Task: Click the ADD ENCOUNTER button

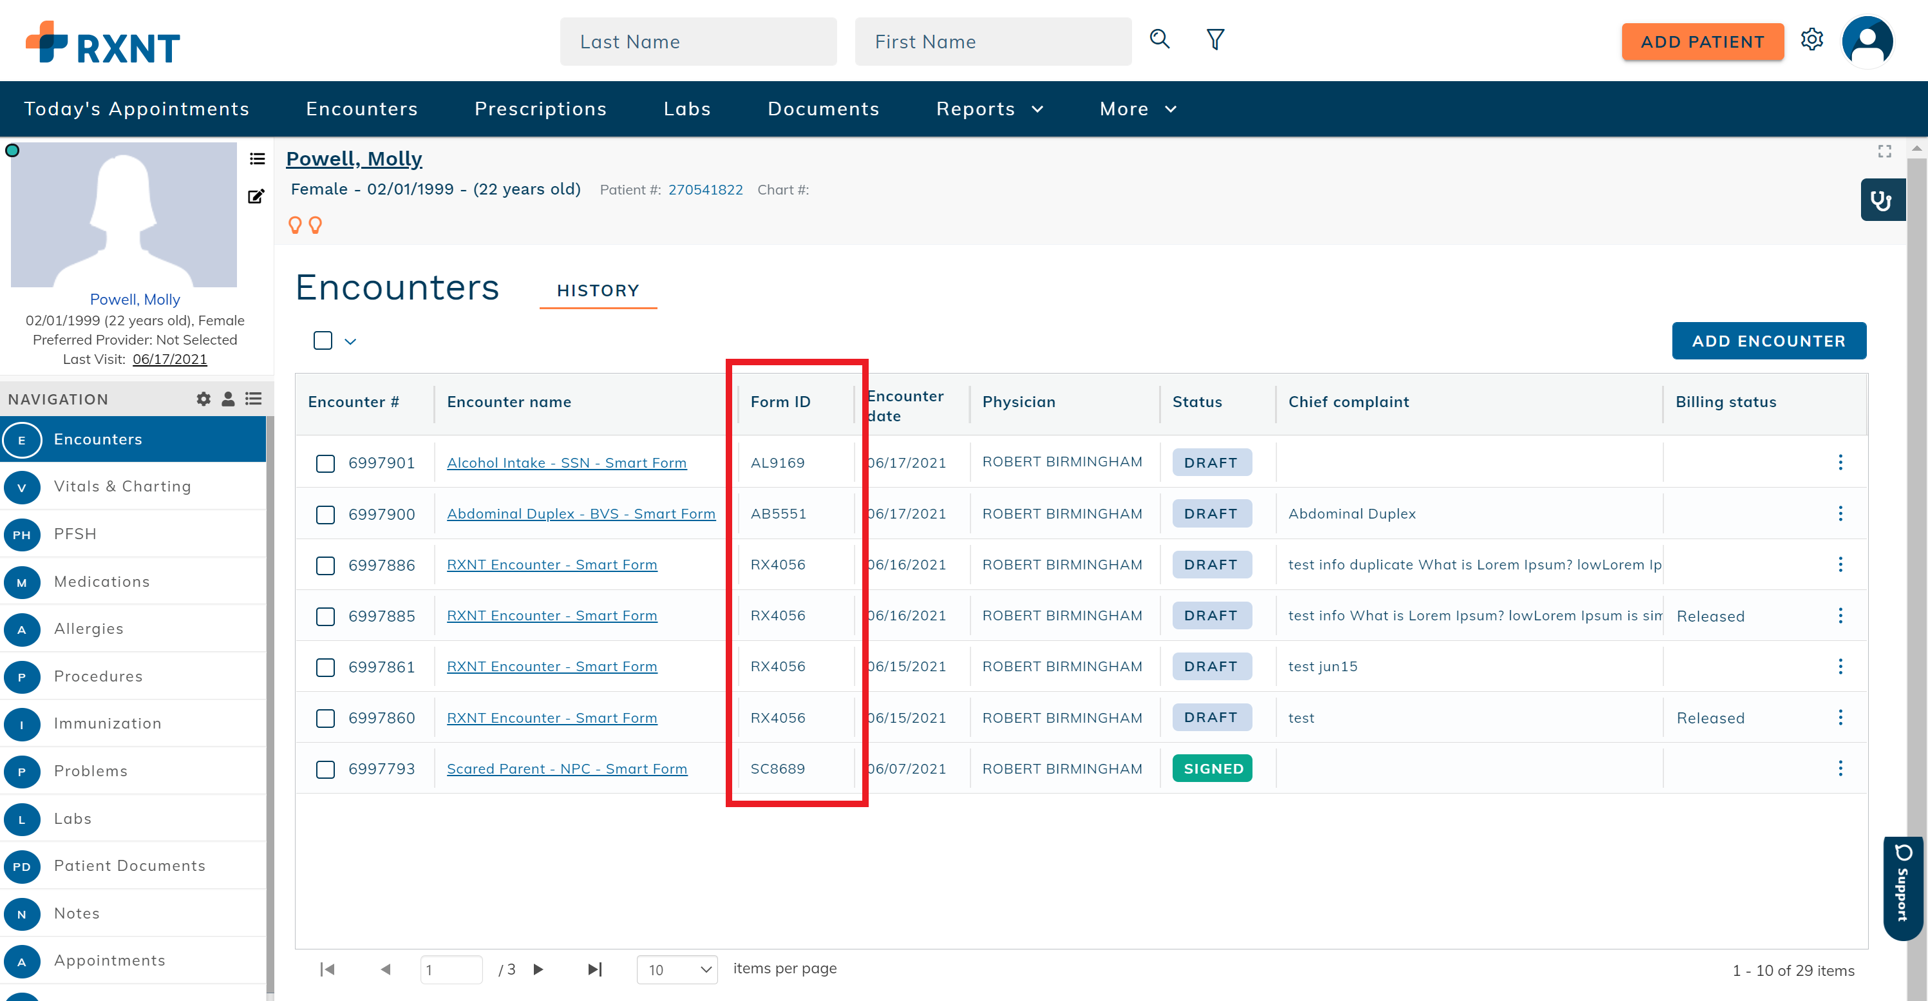Action: 1770,341
